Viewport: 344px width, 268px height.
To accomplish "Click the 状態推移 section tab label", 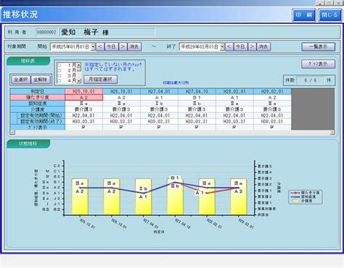I will tap(28, 143).
